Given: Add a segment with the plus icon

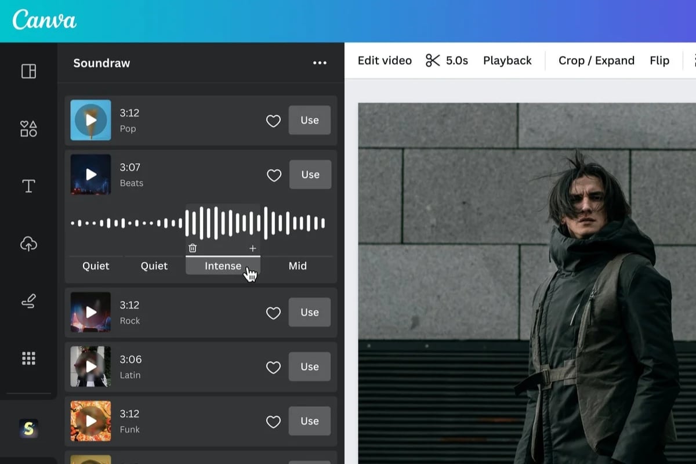Looking at the screenshot, I should [252, 248].
